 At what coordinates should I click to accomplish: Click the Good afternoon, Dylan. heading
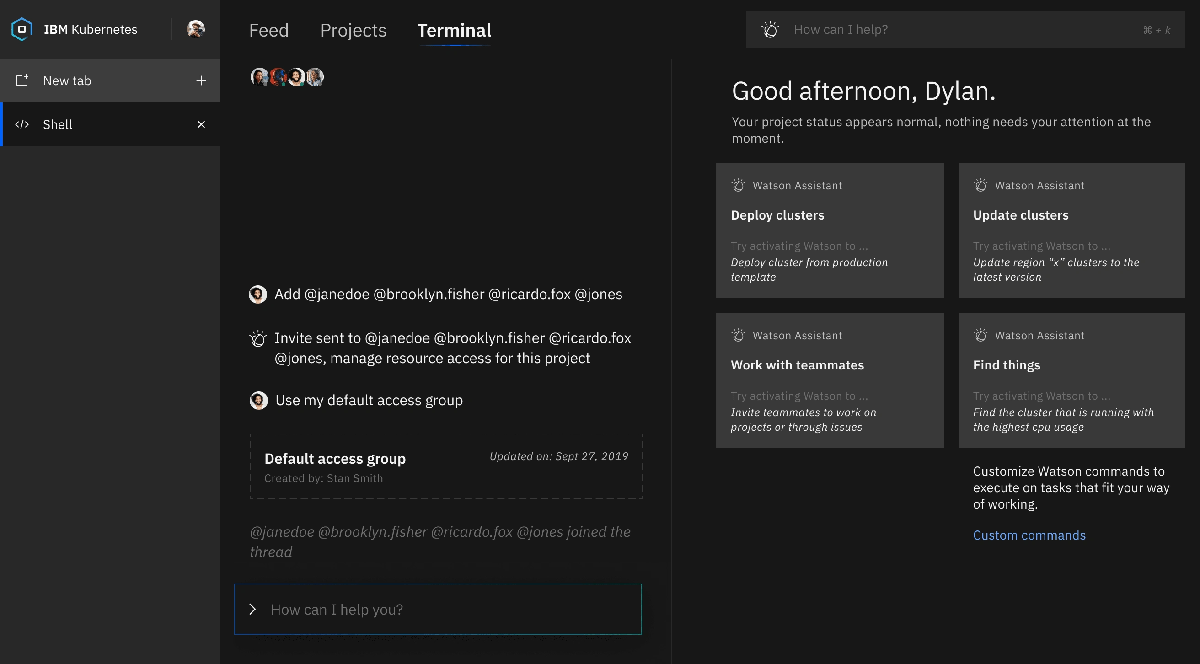point(864,91)
